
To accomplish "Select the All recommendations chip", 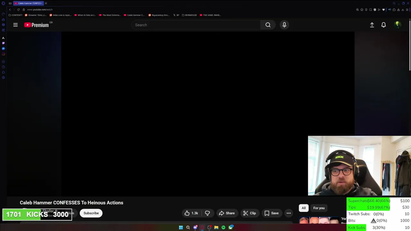I will 303,208.
